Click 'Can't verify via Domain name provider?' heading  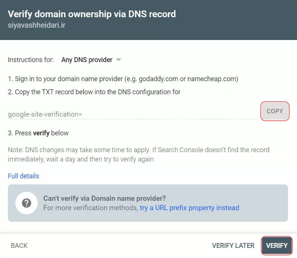[x=104, y=198]
